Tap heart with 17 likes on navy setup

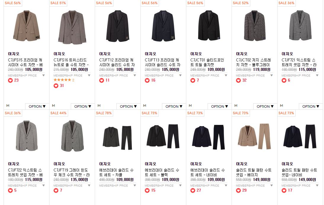pyautogui.click(x=284, y=190)
